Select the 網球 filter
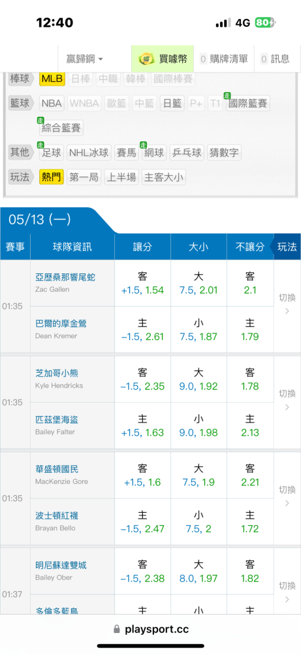This screenshot has height=654, width=301. pos(153,152)
